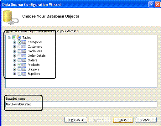This screenshot has height=126, width=161.
Task: Open help with the question mark icon
Action: [151, 4]
